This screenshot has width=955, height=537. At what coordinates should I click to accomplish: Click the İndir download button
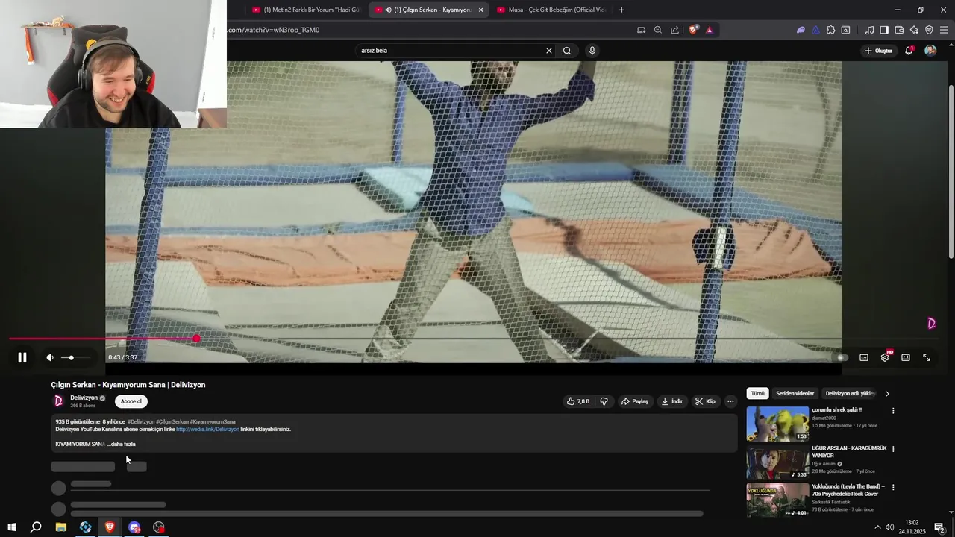[671, 401]
